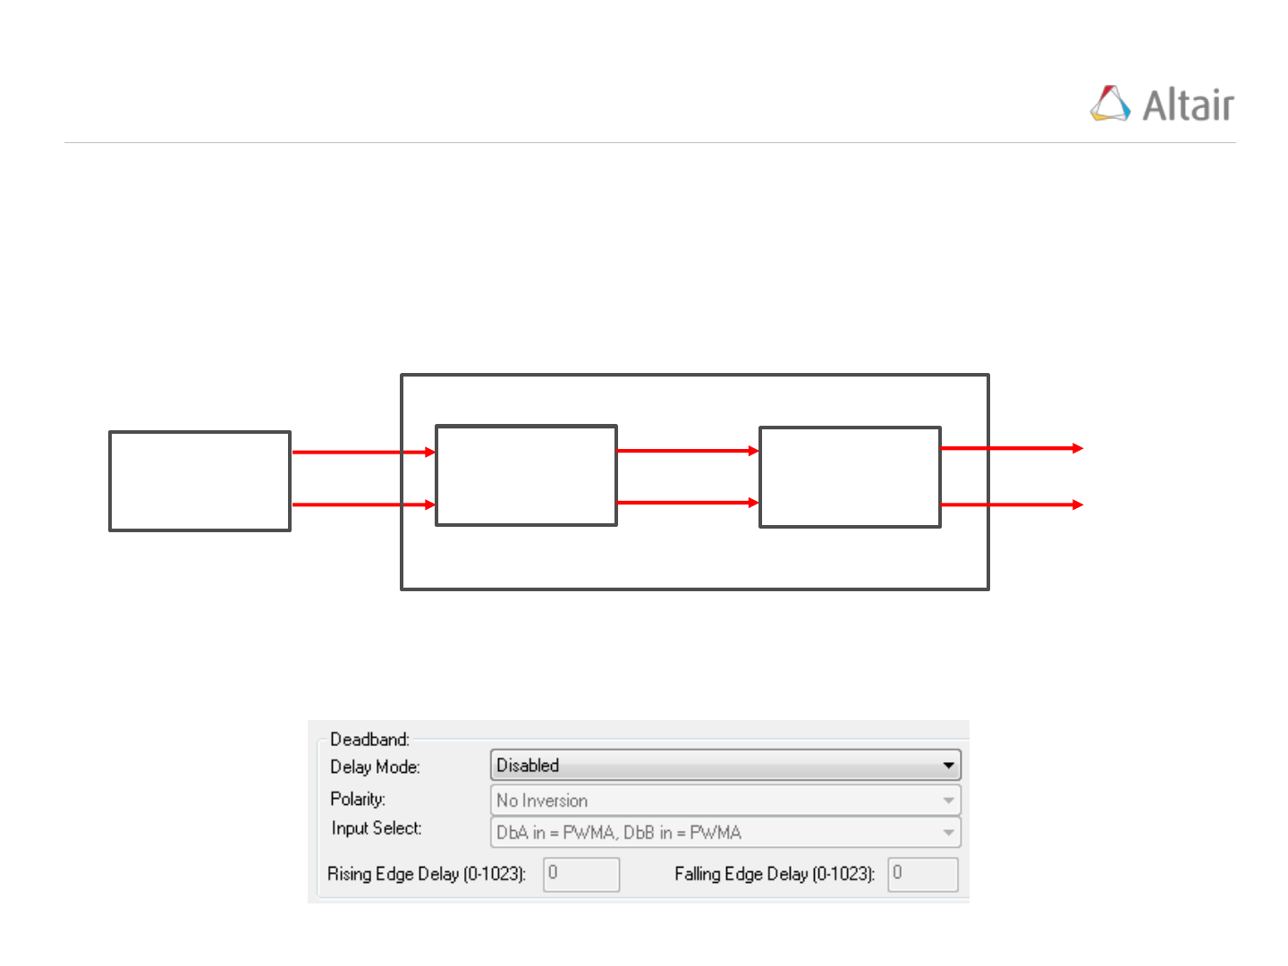Click the "Falling Edge Delay (0-1023):" label

click(775, 874)
